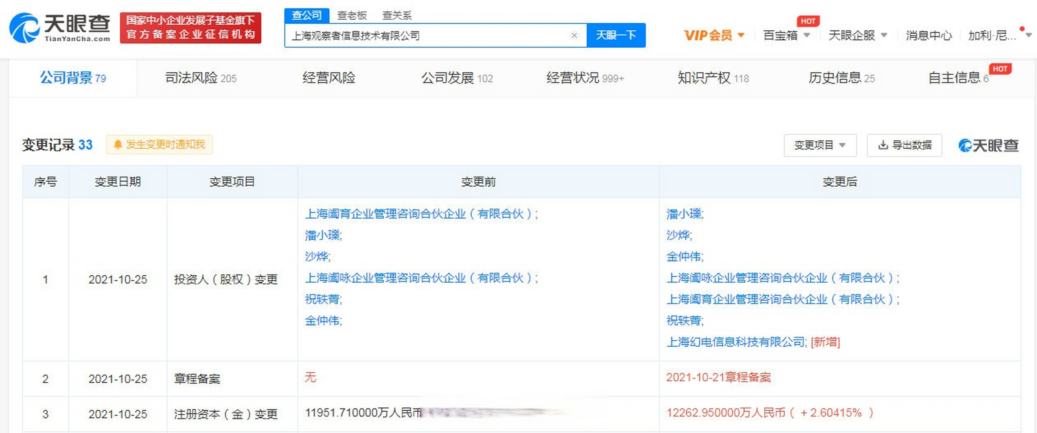1037x433 pixels.
Task: Switch to 自主信息 tab
Action: (958, 78)
